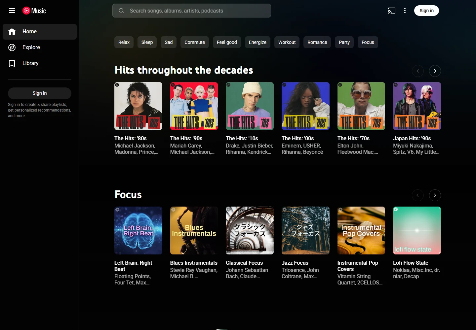Open Jazz Focus playlist thumbnail
476x330 pixels.
click(305, 230)
